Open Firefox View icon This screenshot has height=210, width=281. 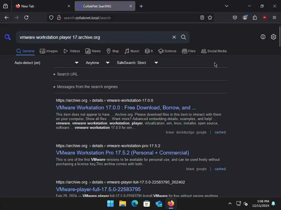click(x=5, y=6)
